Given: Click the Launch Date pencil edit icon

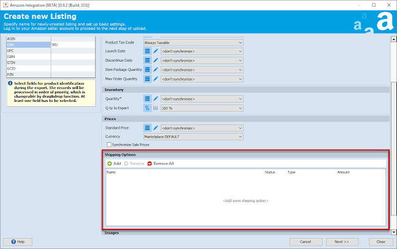Looking at the screenshot, I should point(156,51).
